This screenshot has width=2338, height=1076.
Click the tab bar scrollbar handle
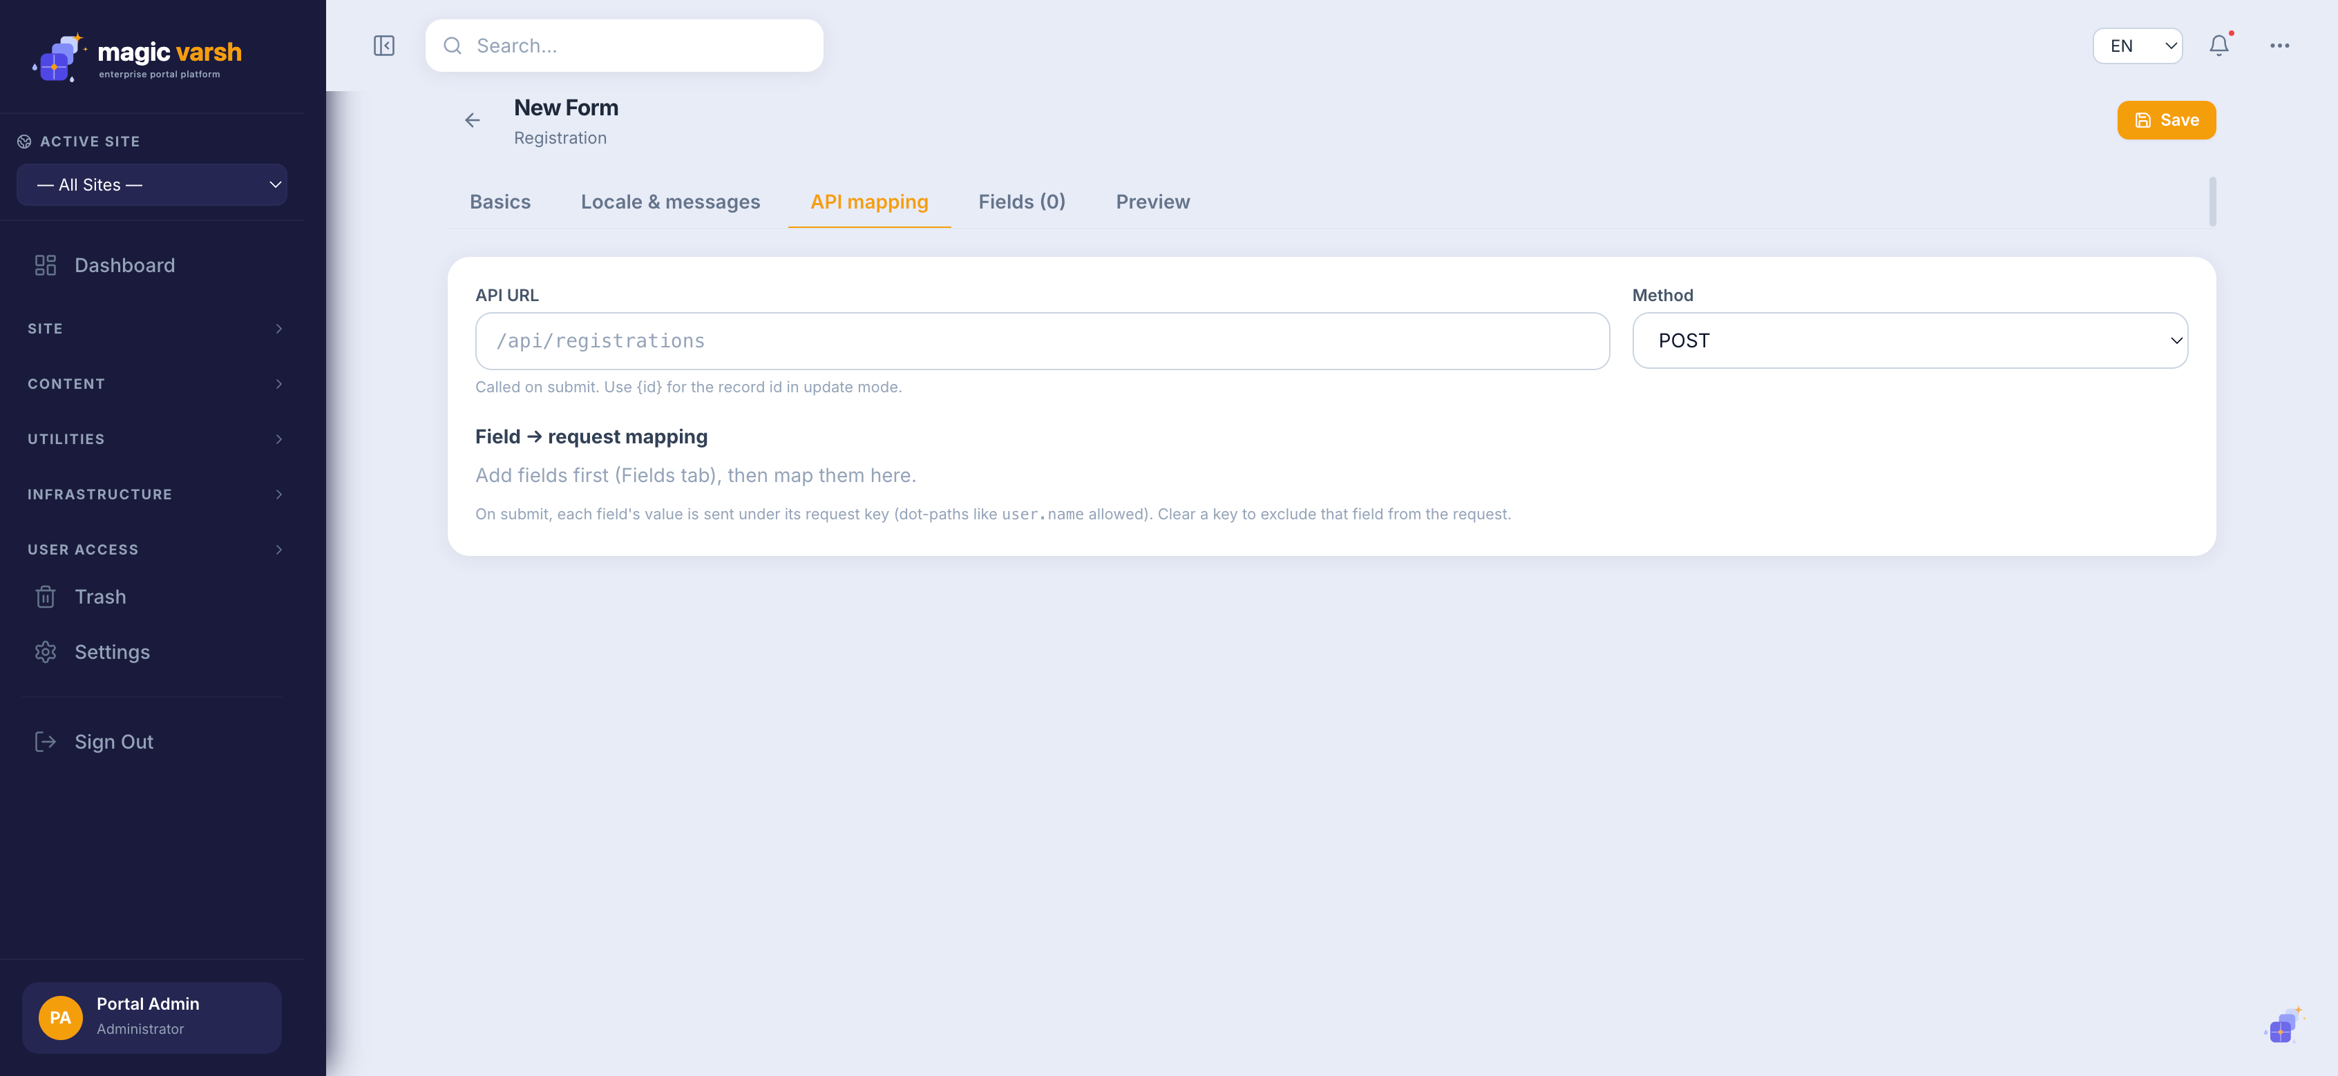click(2212, 202)
